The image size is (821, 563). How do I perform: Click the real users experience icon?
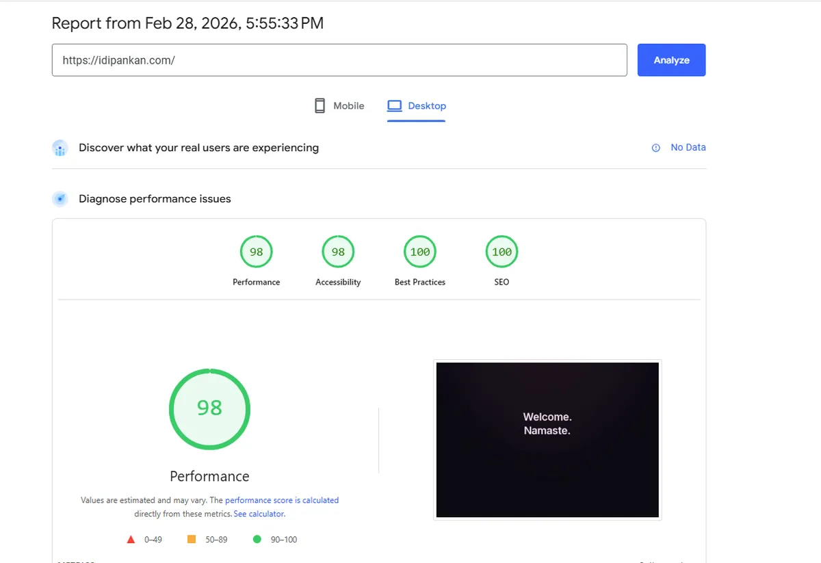(60, 148)
